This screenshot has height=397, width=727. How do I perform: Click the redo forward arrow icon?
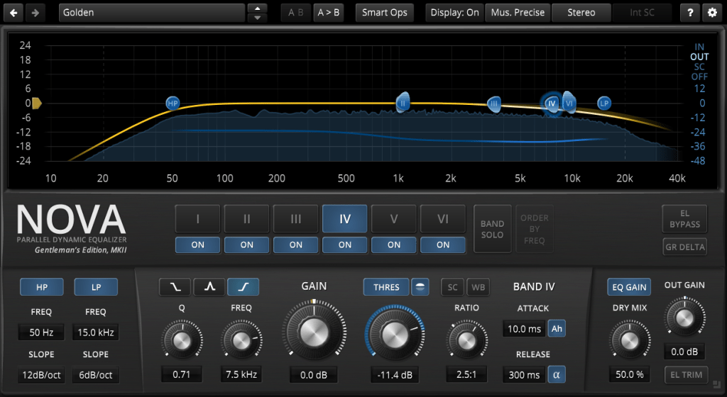[35, 13]
